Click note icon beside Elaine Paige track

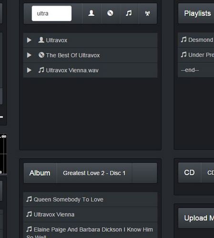point(29,229)
